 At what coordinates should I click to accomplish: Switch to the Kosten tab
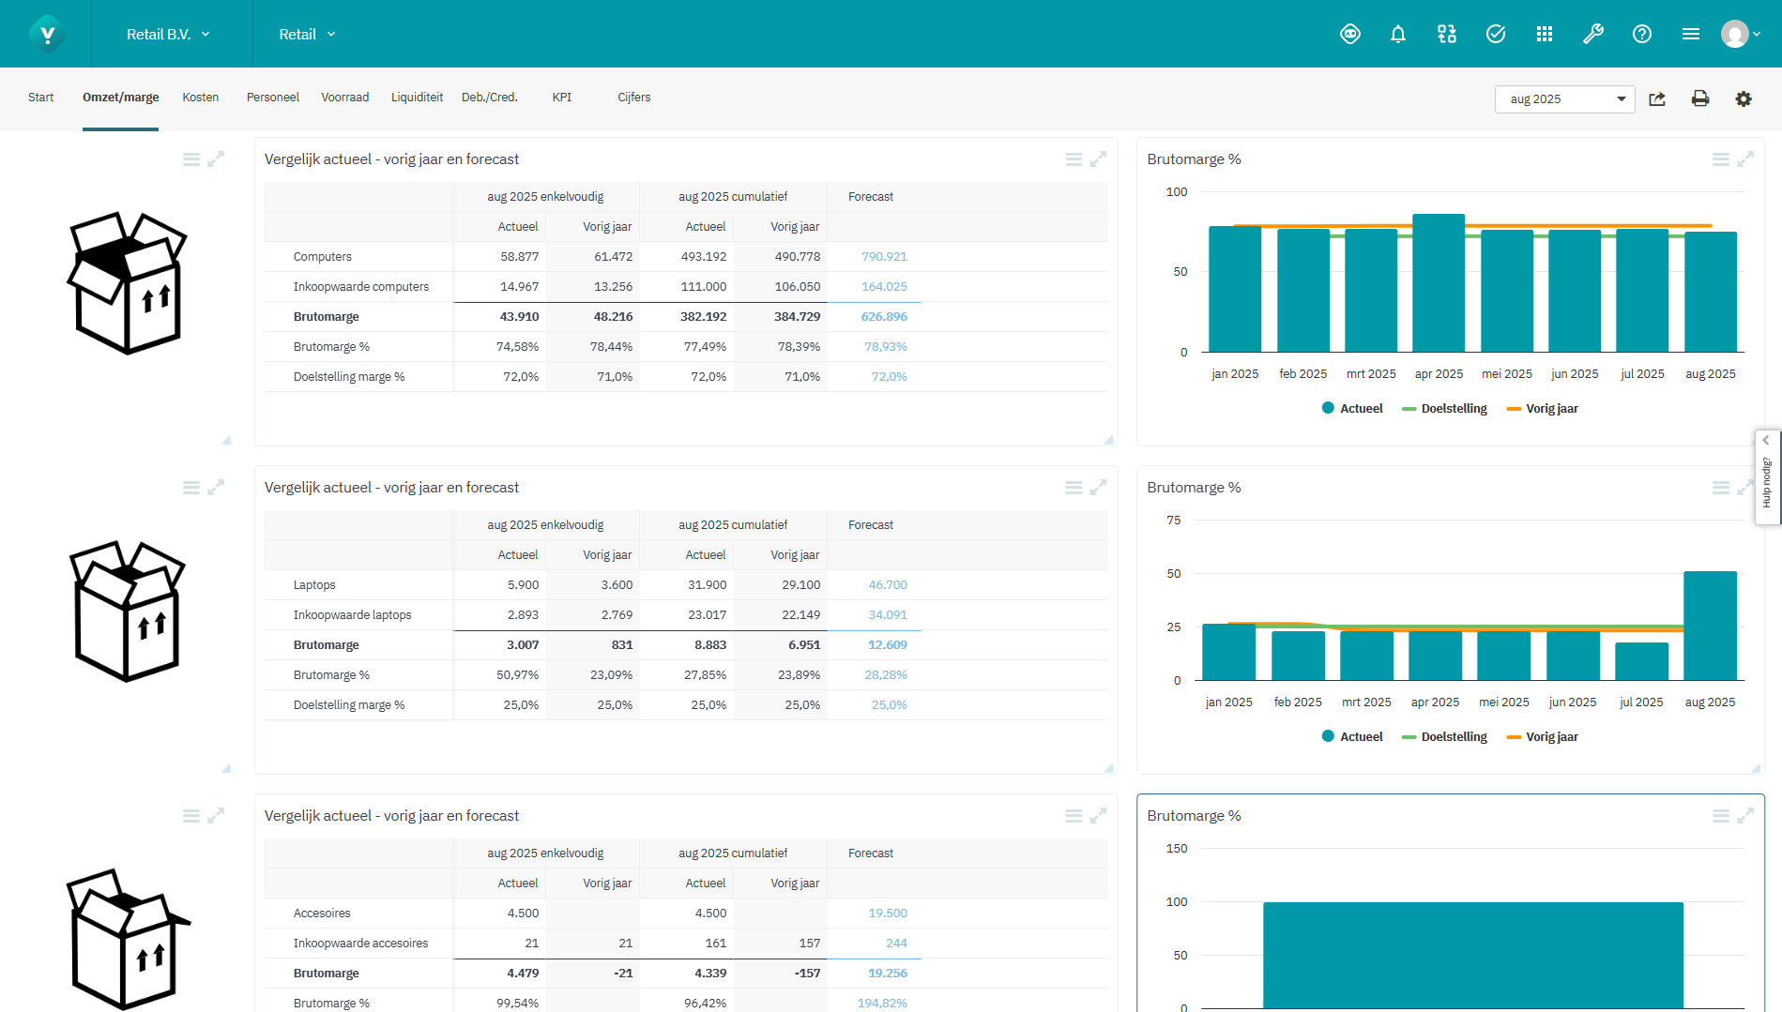[200, 97]
